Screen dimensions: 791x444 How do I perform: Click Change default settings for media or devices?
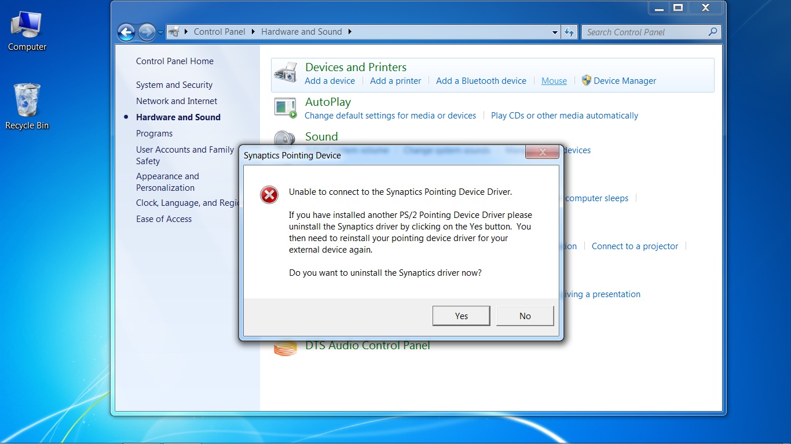tap(390, 116)
